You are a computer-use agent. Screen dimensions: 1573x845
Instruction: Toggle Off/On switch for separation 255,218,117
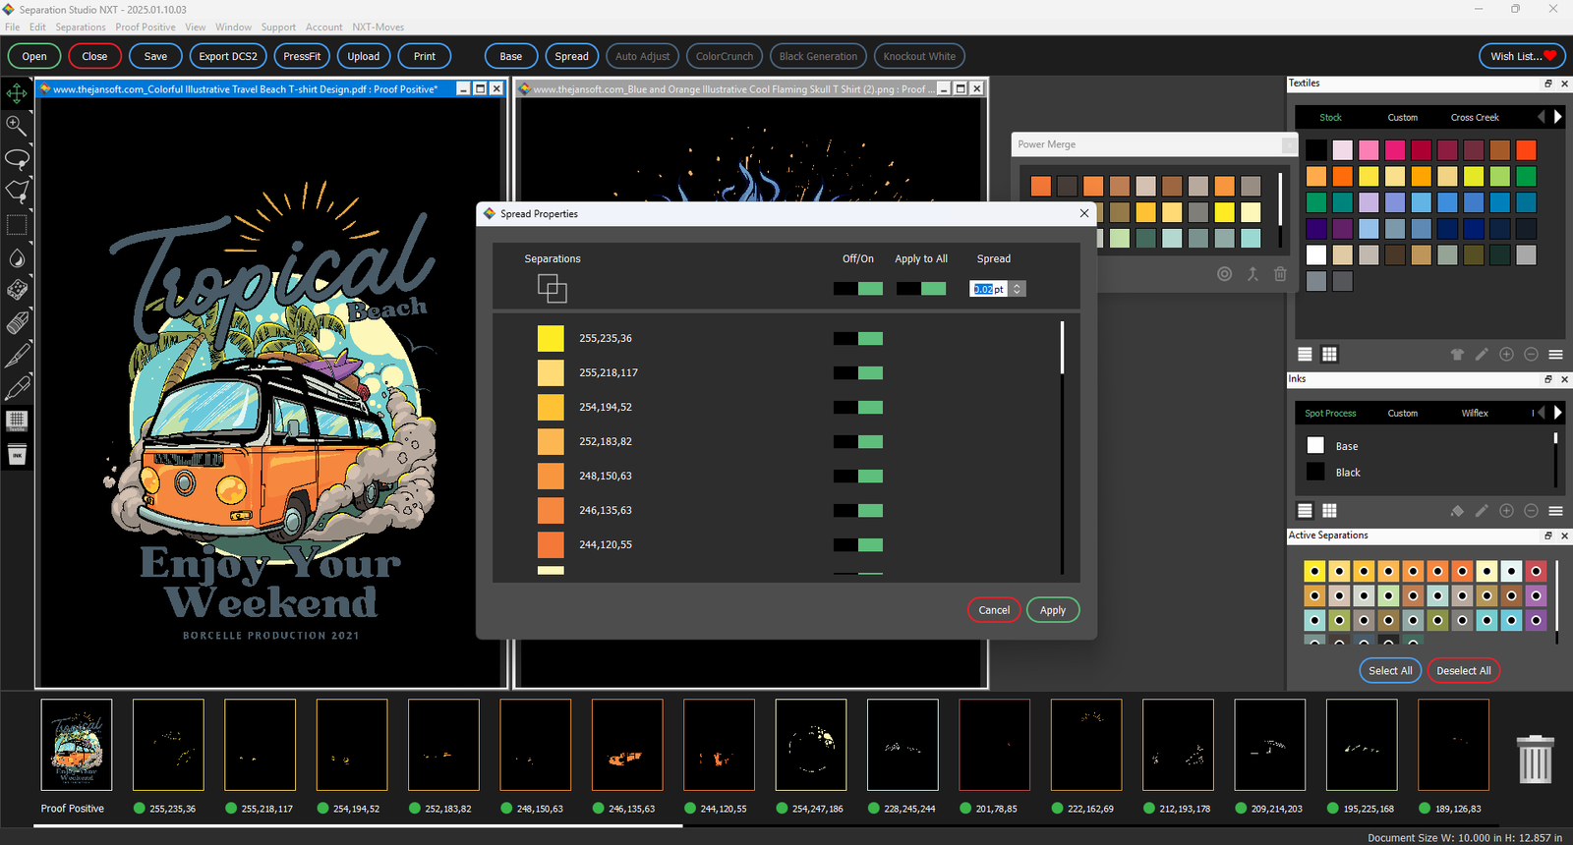pyautogui.click(x=858, y=372)
